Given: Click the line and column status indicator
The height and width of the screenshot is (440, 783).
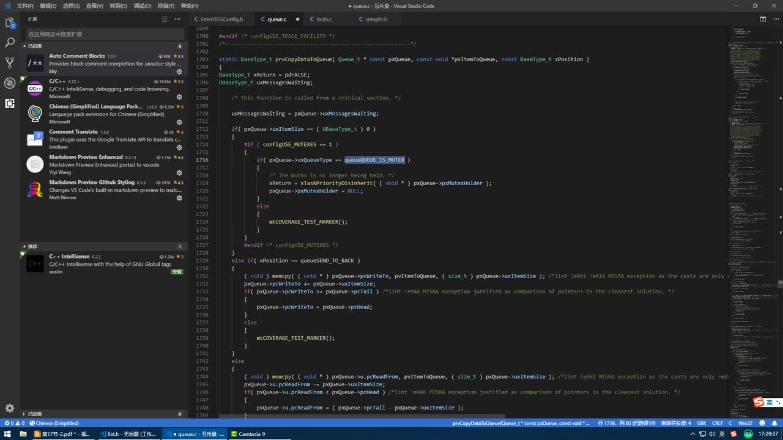Looking at the screenshot, I should click(626, 423).
